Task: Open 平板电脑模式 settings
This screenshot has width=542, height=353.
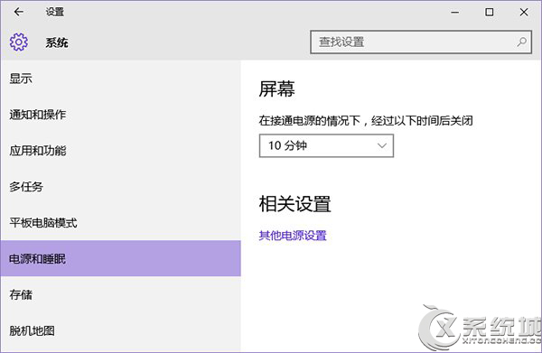Action: point(121,222)
